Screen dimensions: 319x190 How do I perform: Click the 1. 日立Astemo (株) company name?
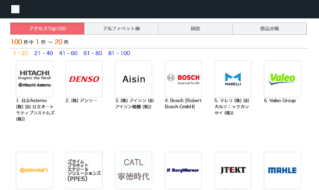(x=35, y=110)
